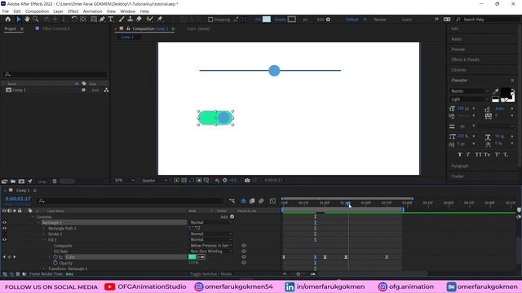Click the Frame Blending icon in timeline
The width and height of the screenshot is (522, 293).
[x=252, y=201]
